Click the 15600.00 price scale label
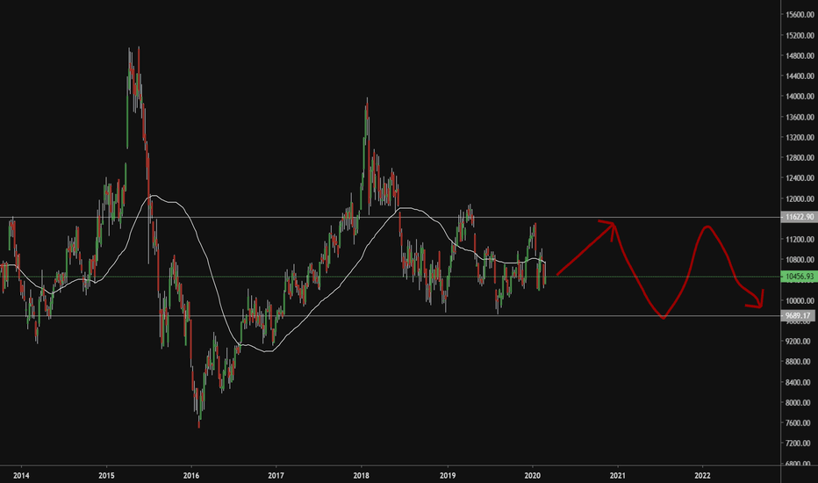 pyautogui.click(x=800, y=15)
